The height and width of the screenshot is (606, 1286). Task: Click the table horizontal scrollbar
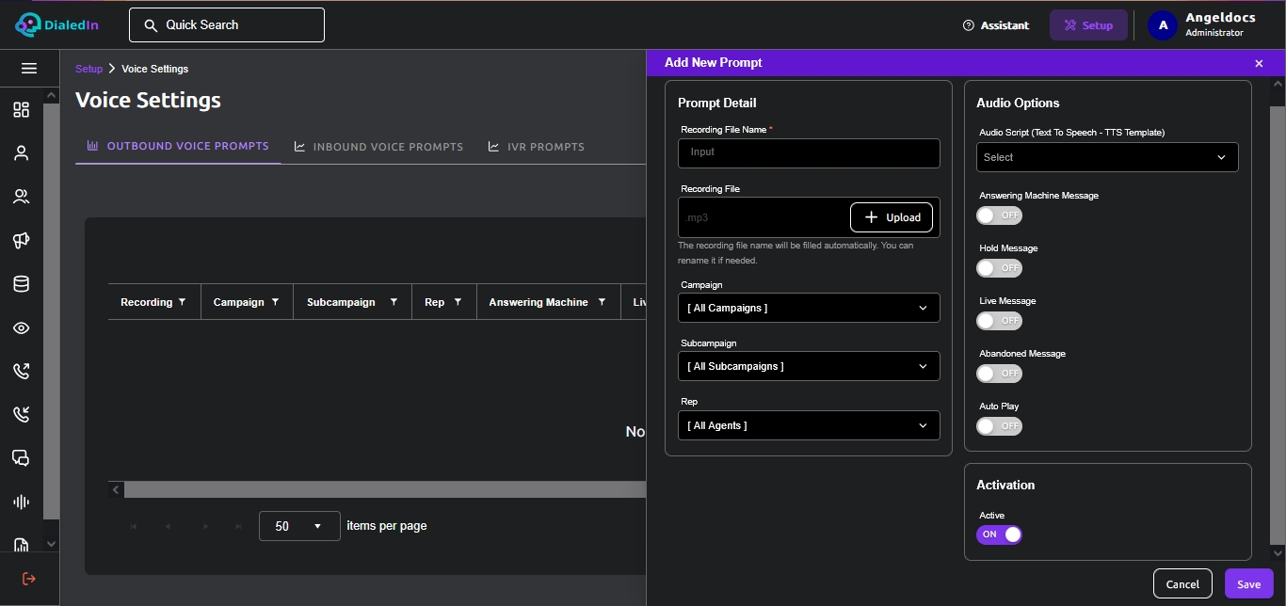[385, 489]
